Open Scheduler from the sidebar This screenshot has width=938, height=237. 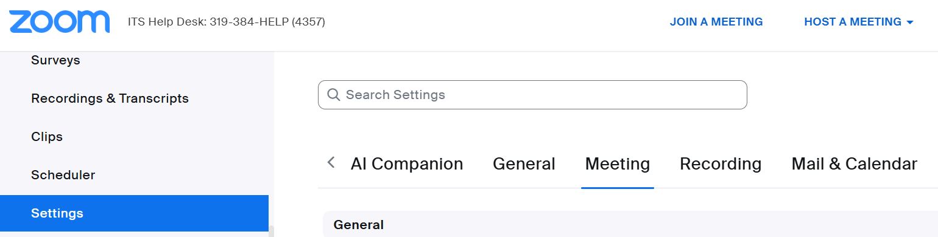[x=63, y=175]
